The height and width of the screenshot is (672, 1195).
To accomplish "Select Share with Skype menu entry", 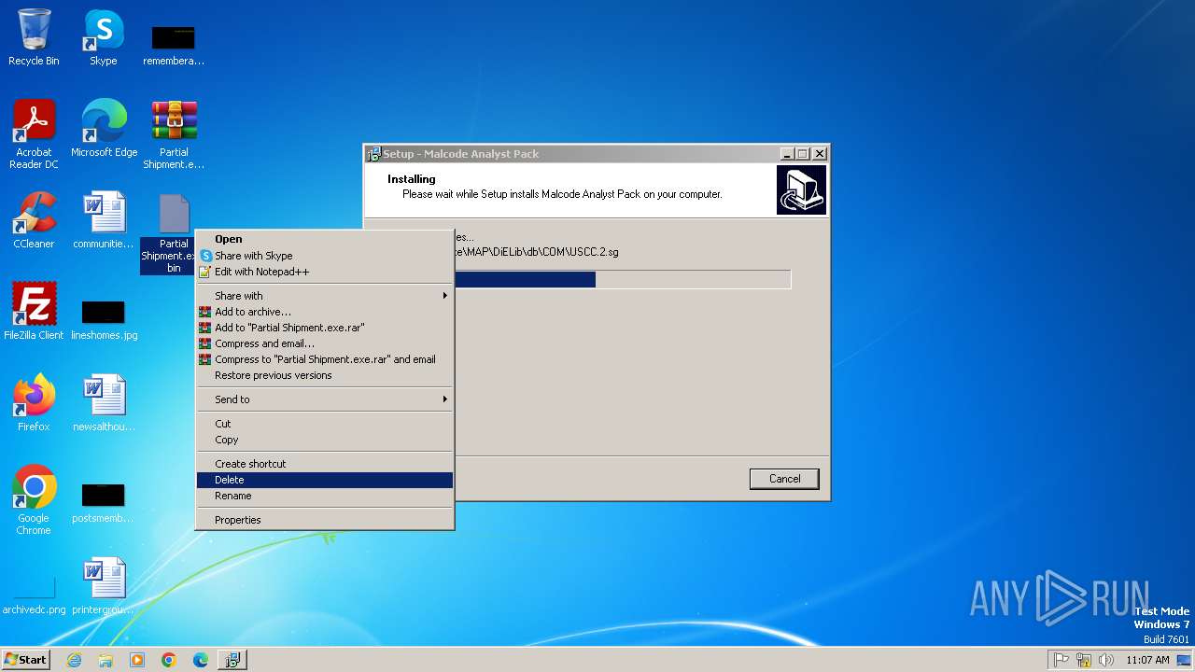I will (x=325, y=256).
